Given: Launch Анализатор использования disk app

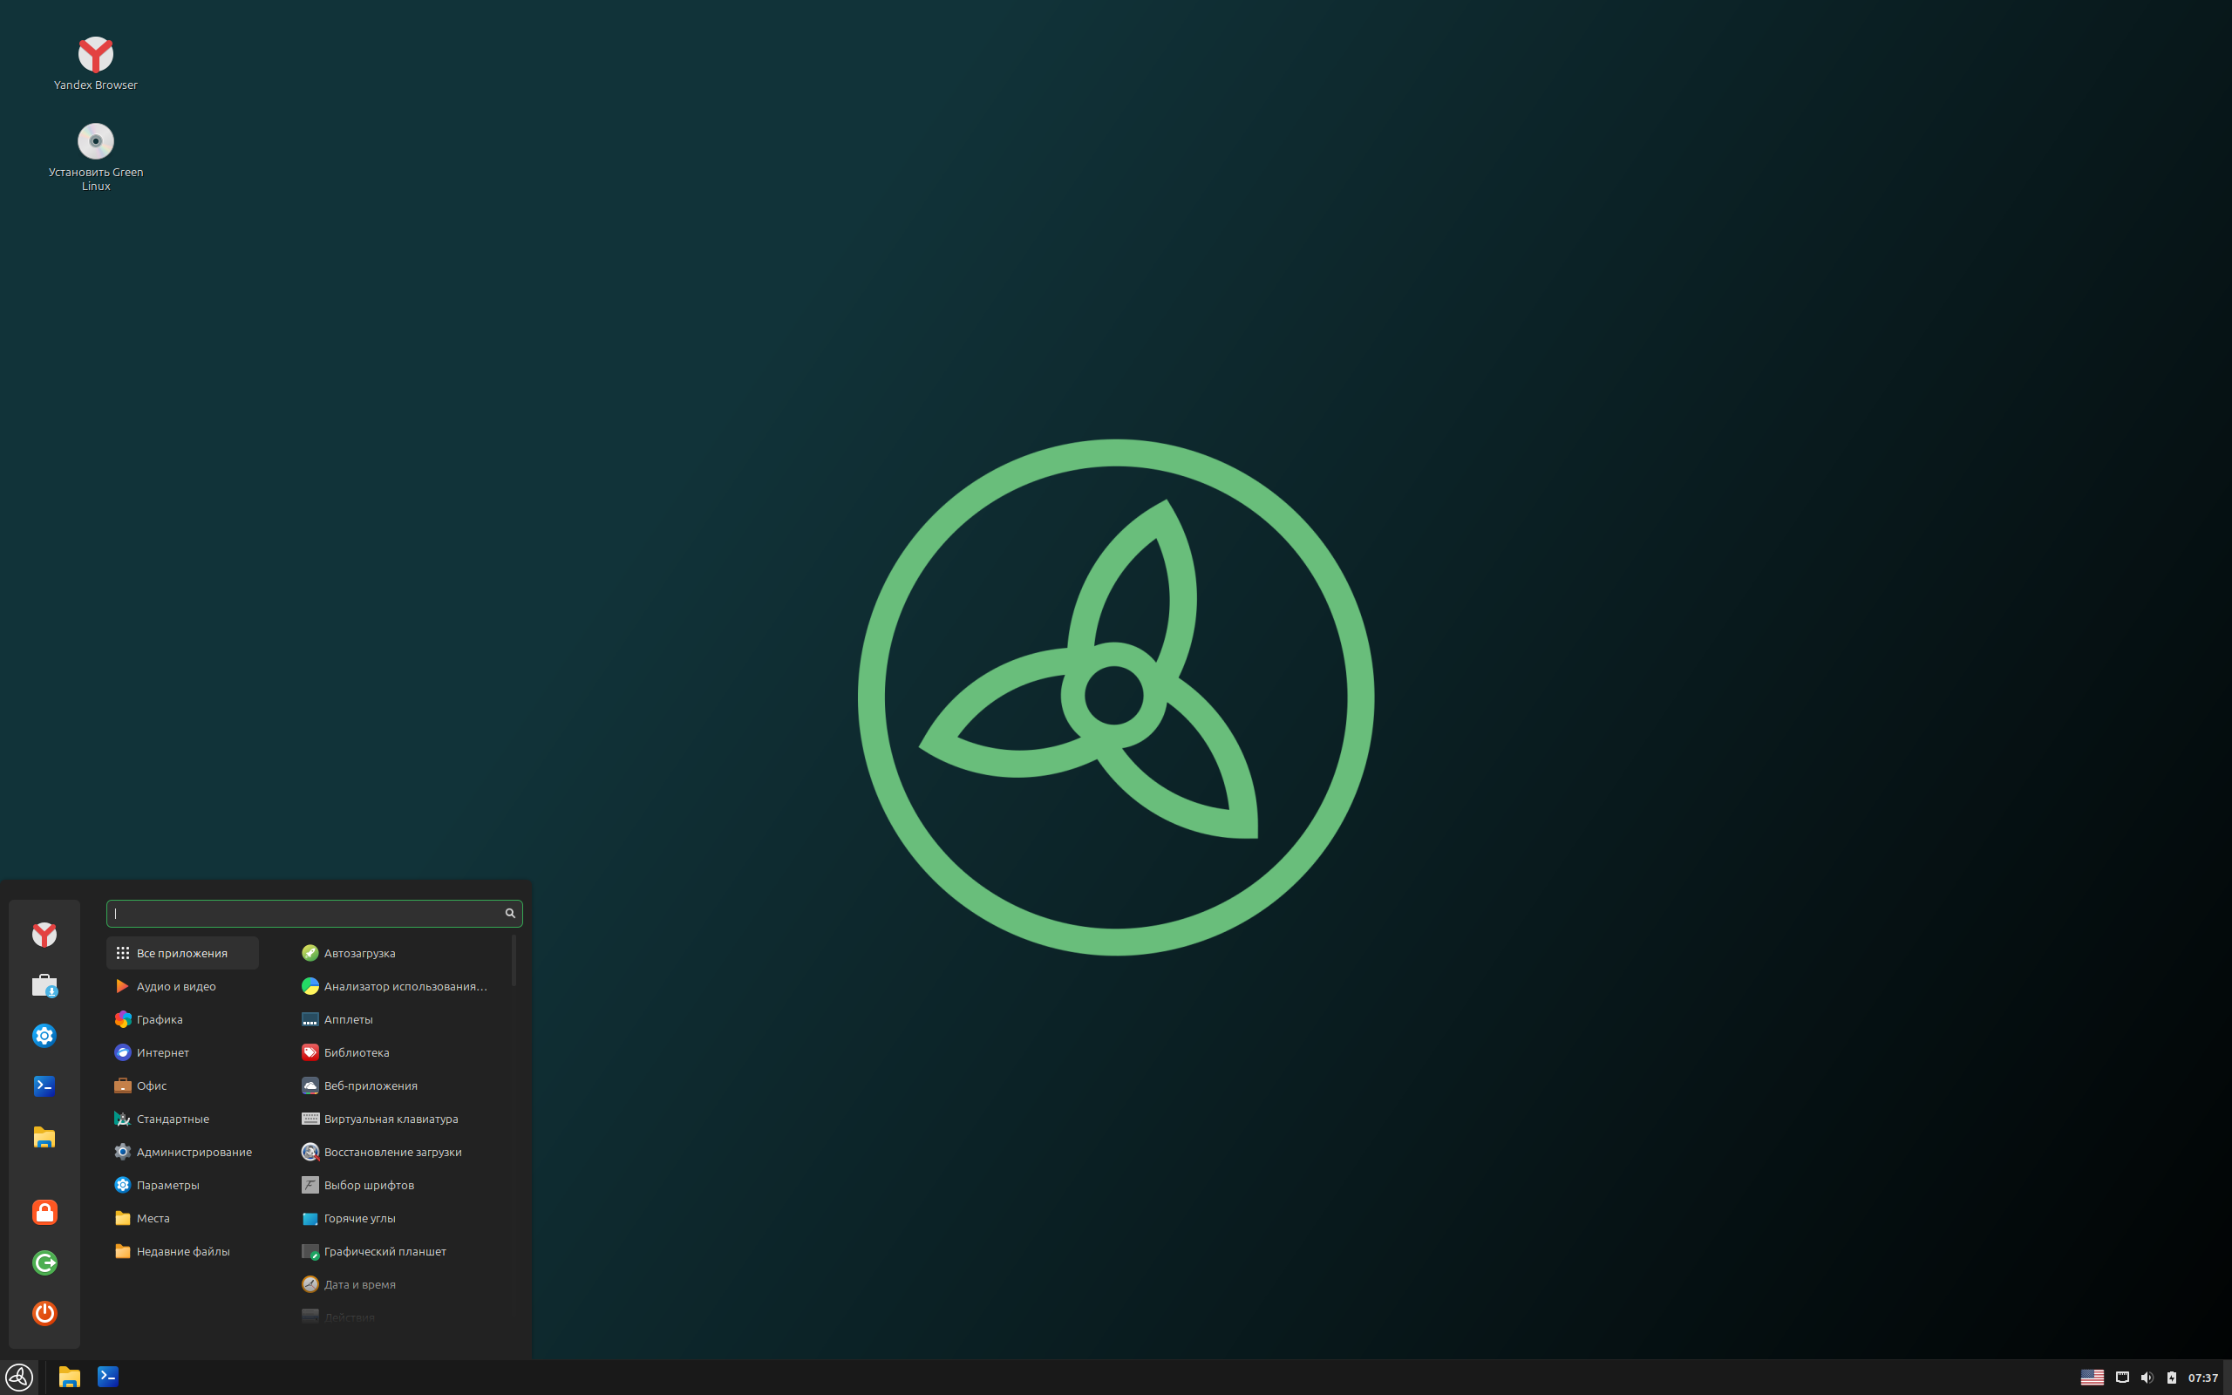Looking at the screenshot, I should [x=400, y=986].
